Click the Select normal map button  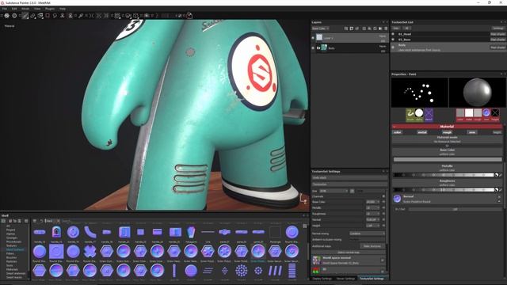point(349,253)
